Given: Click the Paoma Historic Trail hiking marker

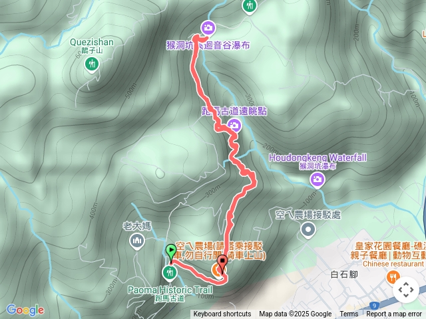Looking at the screenshot, I should pos(170,272).
